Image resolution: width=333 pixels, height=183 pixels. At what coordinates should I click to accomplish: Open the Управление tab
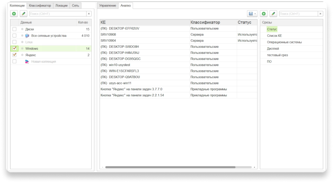coord(108,6)
